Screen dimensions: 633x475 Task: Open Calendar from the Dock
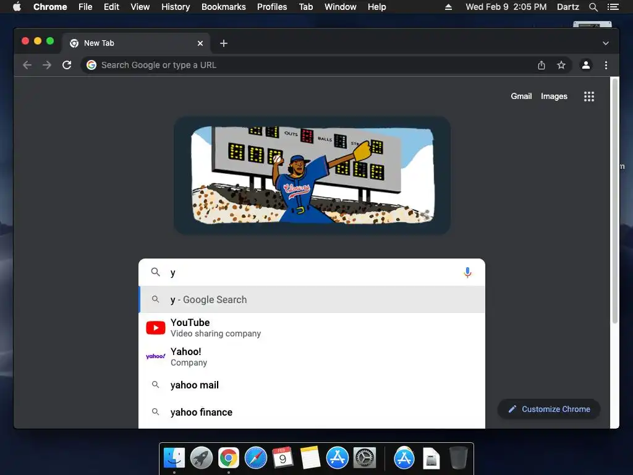pos(283,458)
